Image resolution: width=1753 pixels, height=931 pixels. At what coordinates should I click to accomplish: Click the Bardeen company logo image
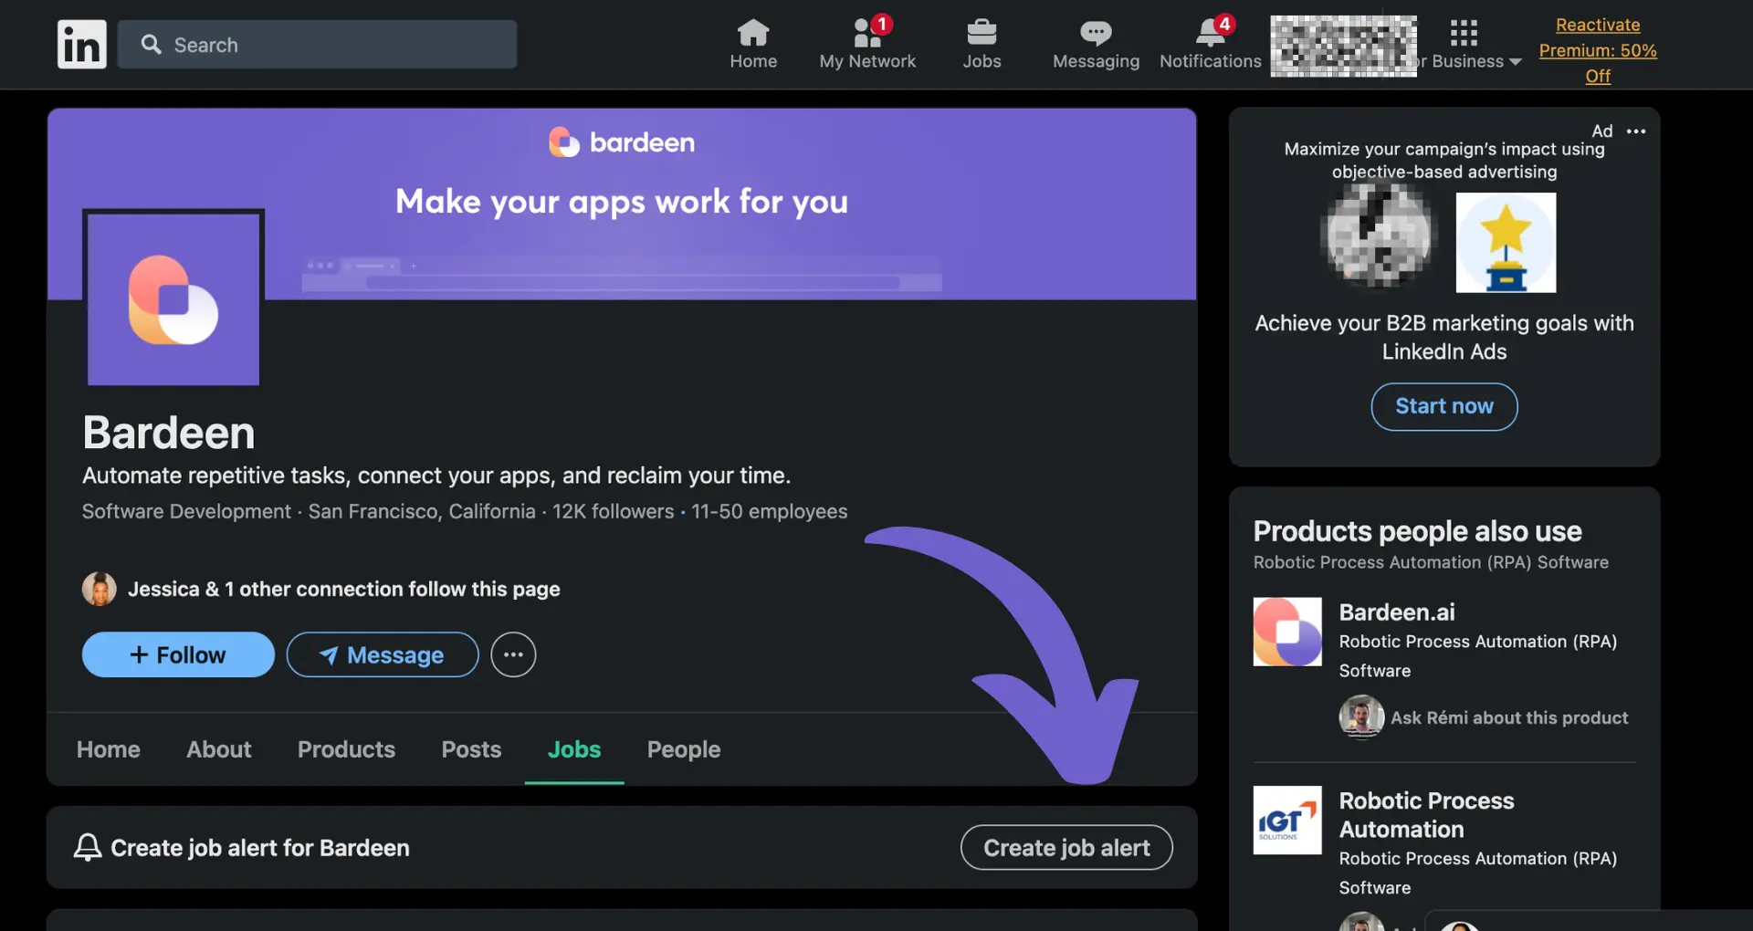click(x=173, y=298)
